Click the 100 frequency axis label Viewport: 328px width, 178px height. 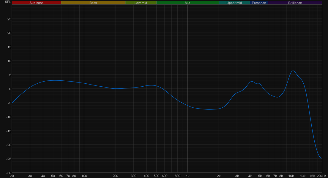(x=84, y=176)
